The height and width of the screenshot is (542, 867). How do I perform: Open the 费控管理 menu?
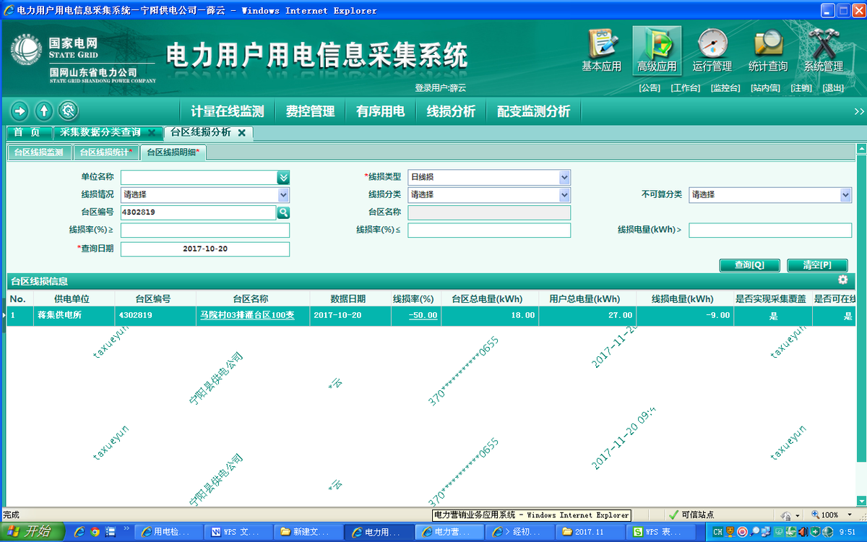[310, 111]
